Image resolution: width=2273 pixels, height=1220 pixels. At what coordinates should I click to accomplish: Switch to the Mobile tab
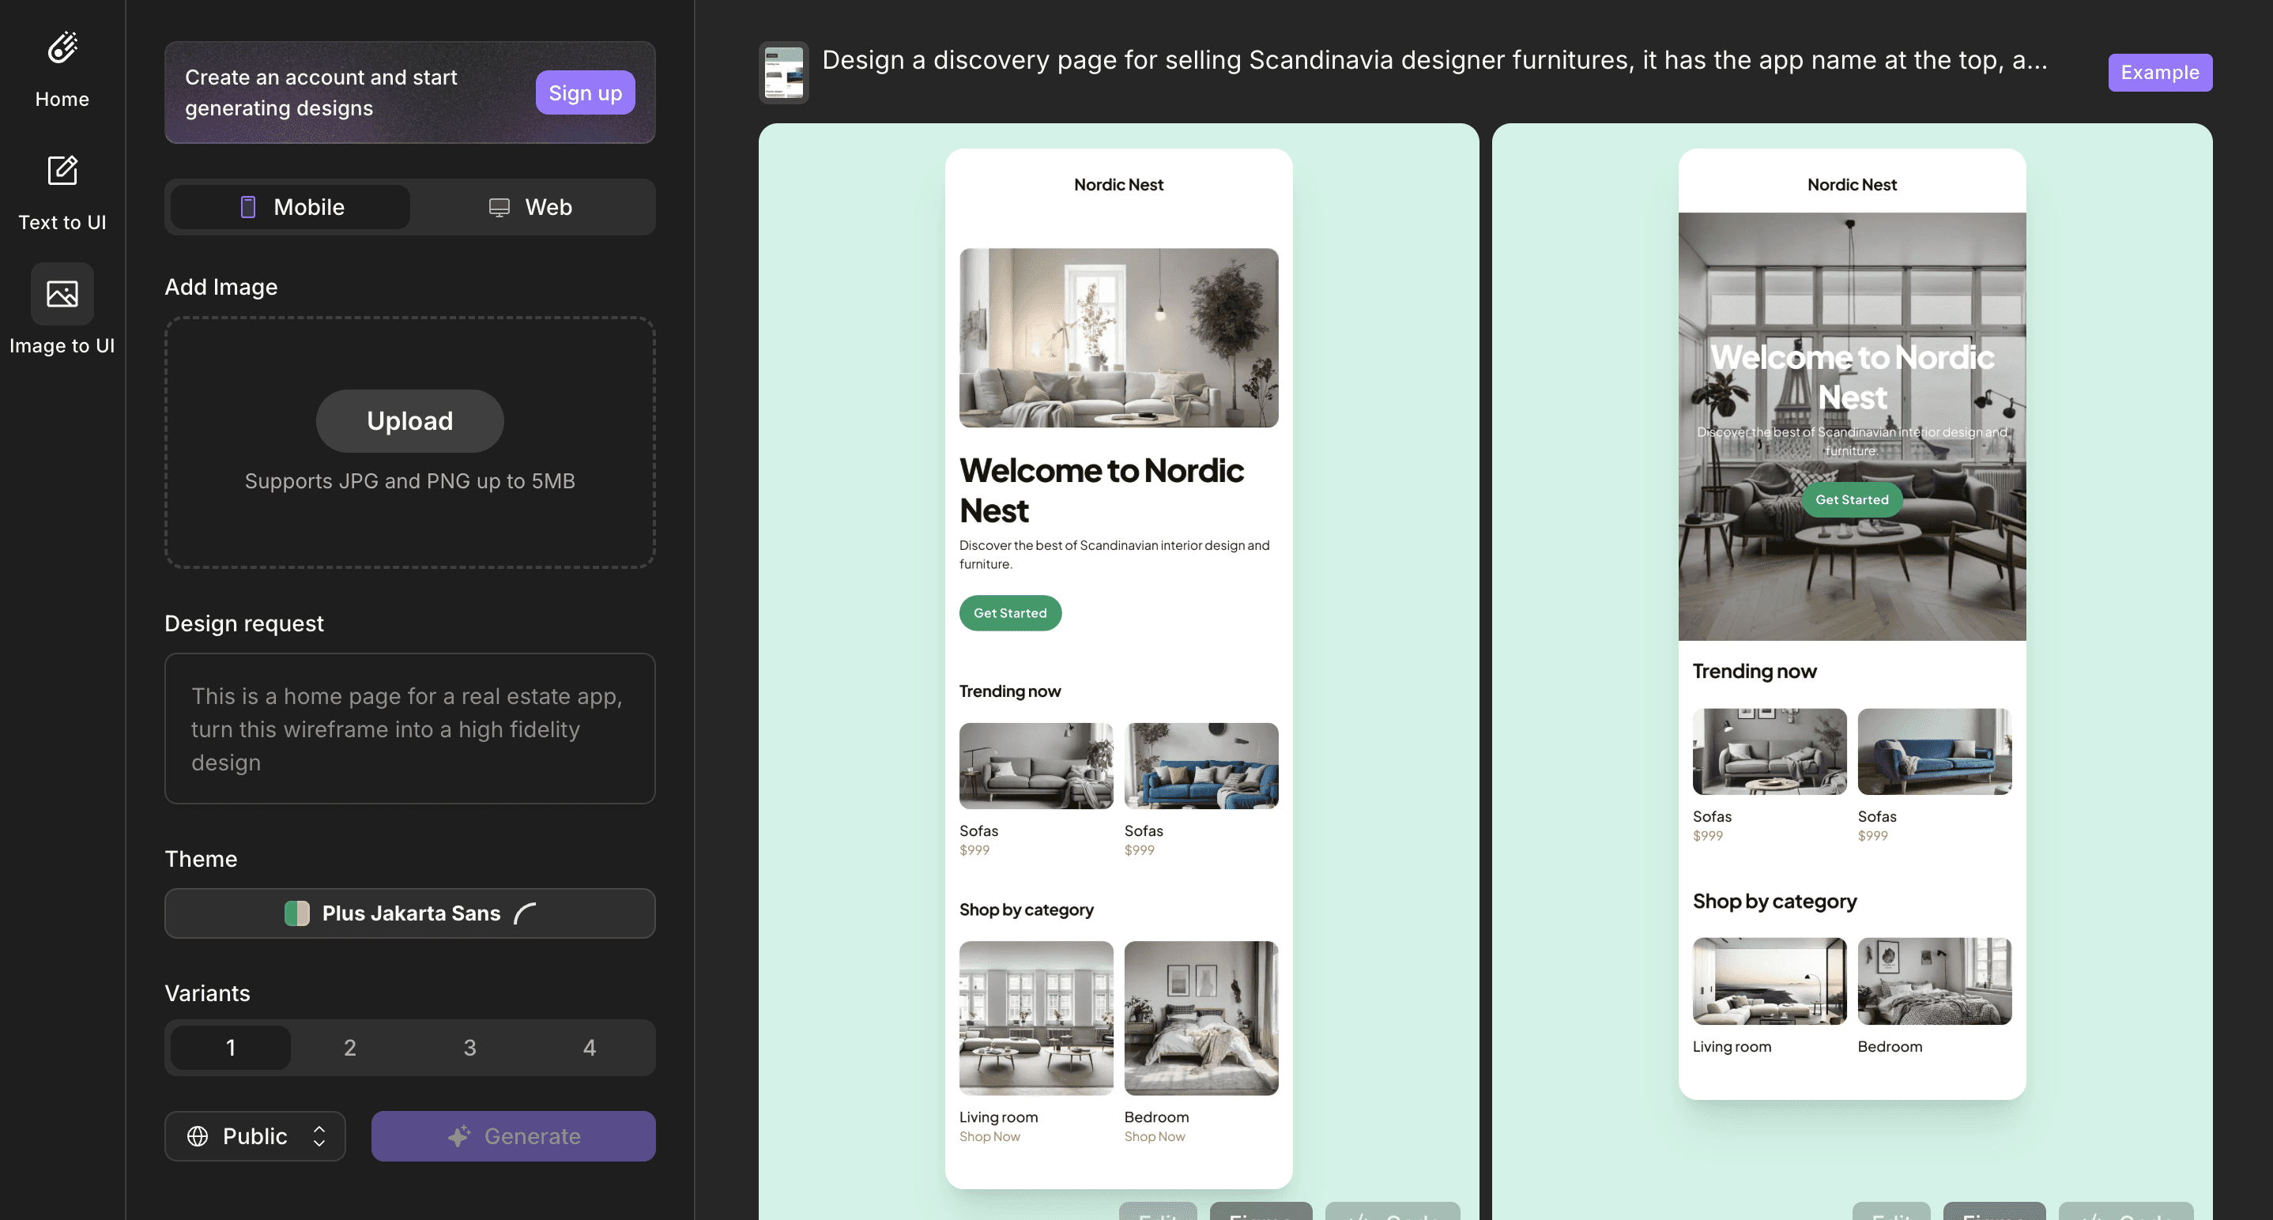coord(291,207)
